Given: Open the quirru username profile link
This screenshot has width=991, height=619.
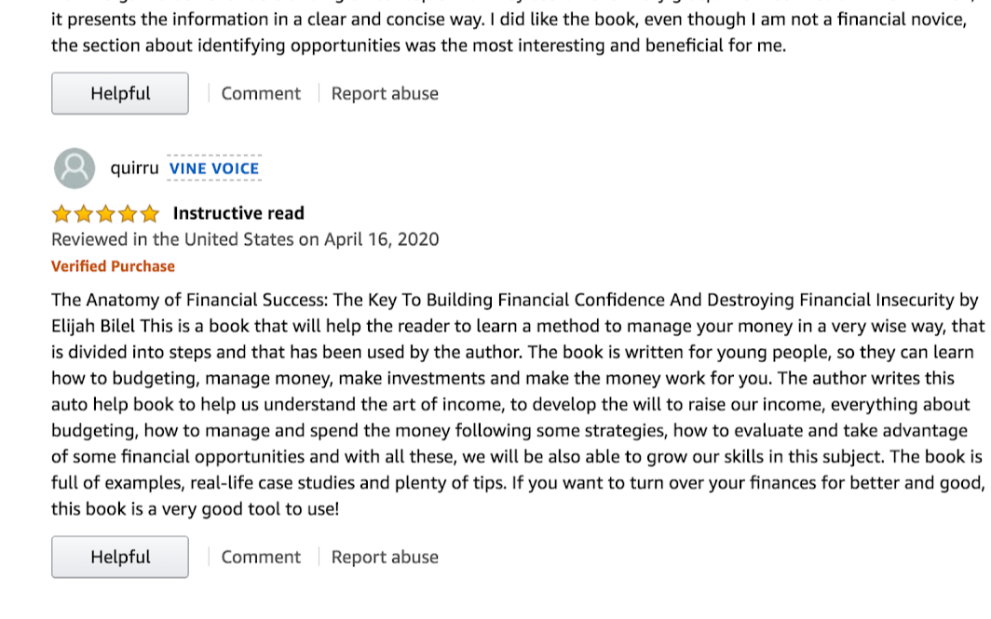Looking at the screenshot, I should (134, 168).
